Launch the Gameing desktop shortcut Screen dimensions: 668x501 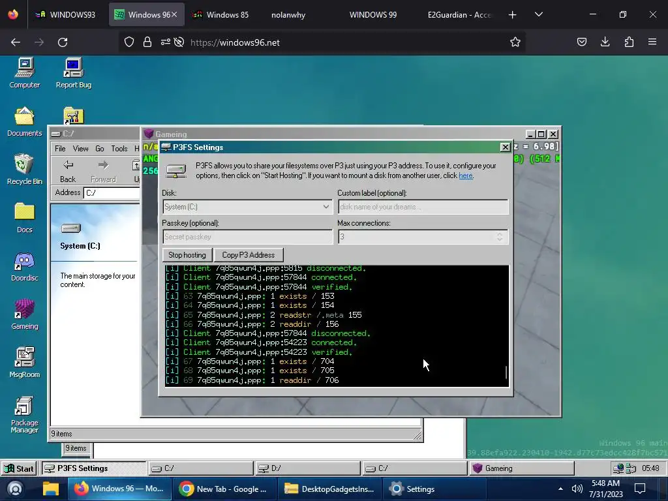[25, 314]
